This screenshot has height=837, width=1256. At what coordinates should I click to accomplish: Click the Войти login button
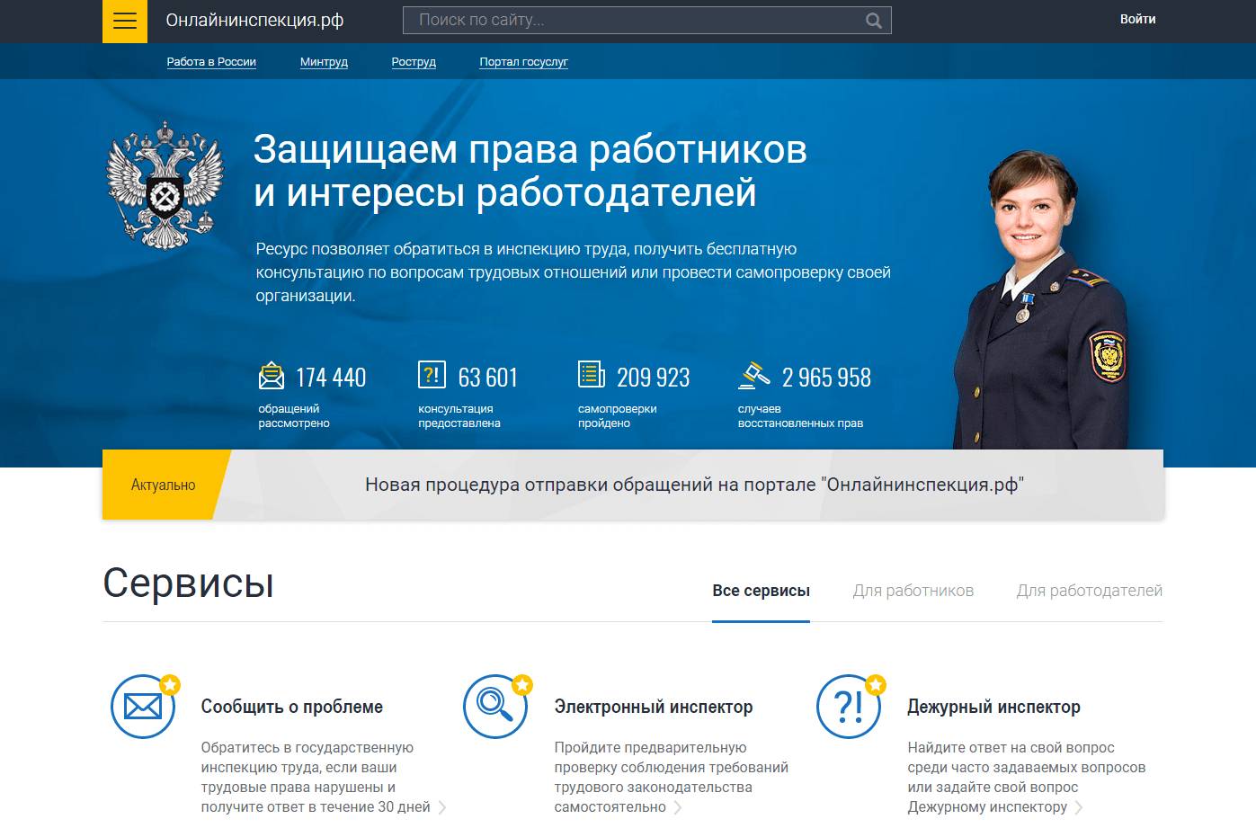(x=1137, y=19)
